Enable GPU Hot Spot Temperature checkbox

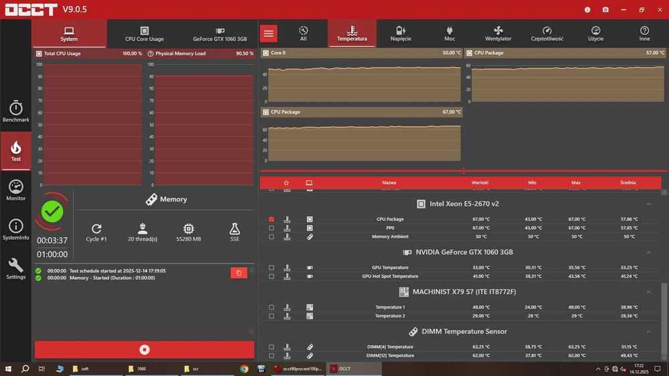click(x=272, y=276)
